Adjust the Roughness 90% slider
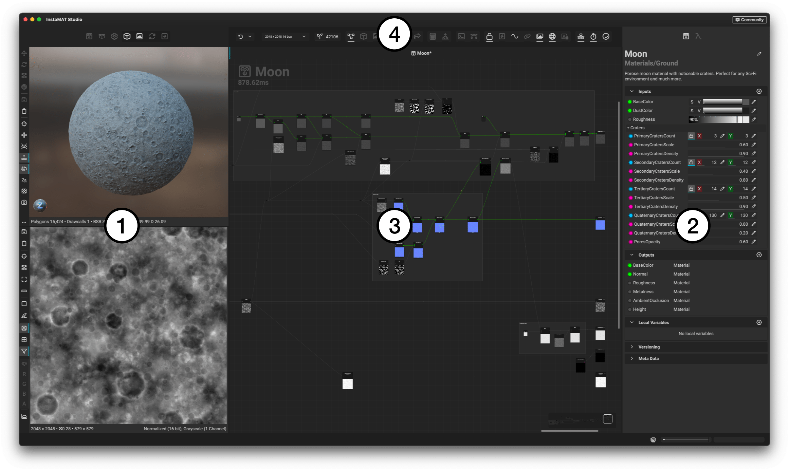This screenshot has width=789, height=471. [719, 119]
